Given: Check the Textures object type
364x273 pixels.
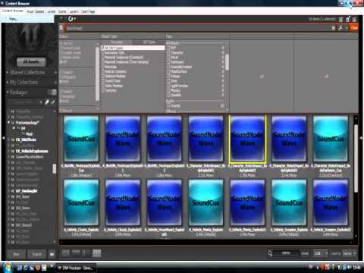Looking at the screenshot, I should [x=103, y=90].
